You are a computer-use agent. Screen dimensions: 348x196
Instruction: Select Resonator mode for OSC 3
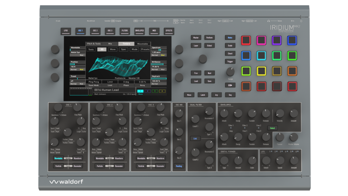(160, 166)
